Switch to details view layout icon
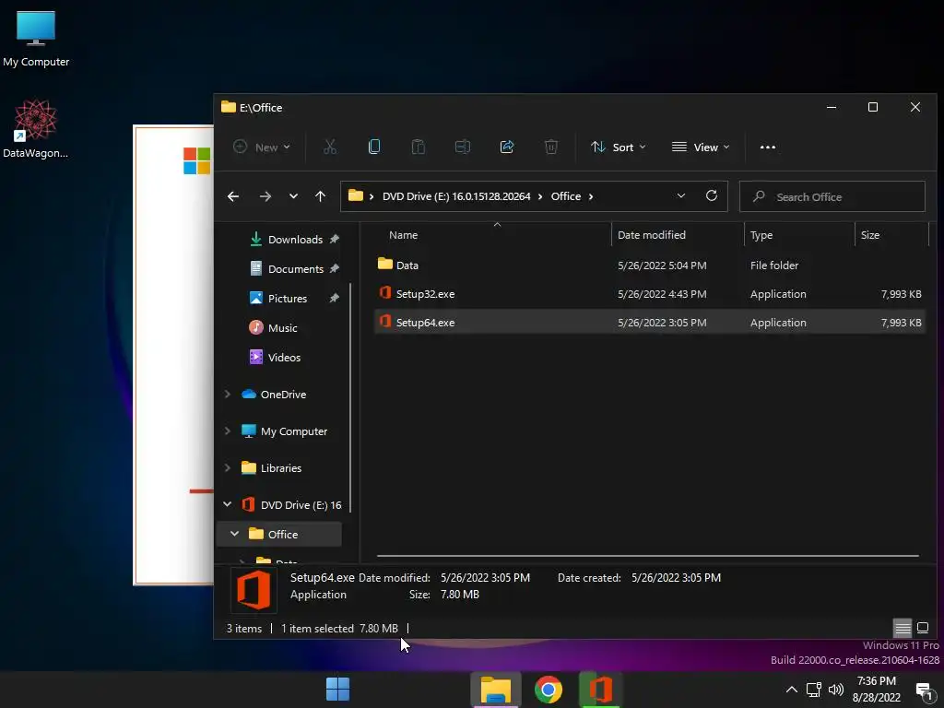 coord(903,628)
